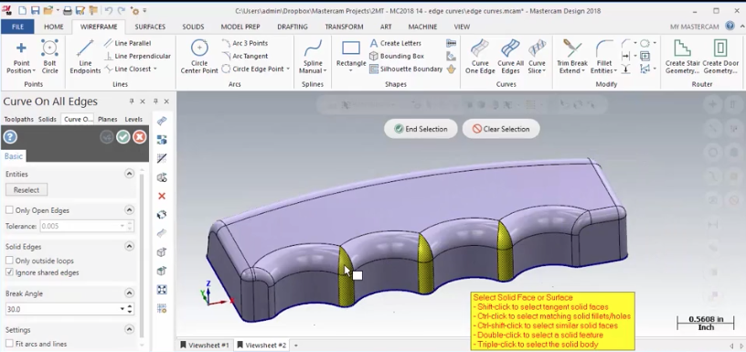Click Clear Selection button

point(501,129)
